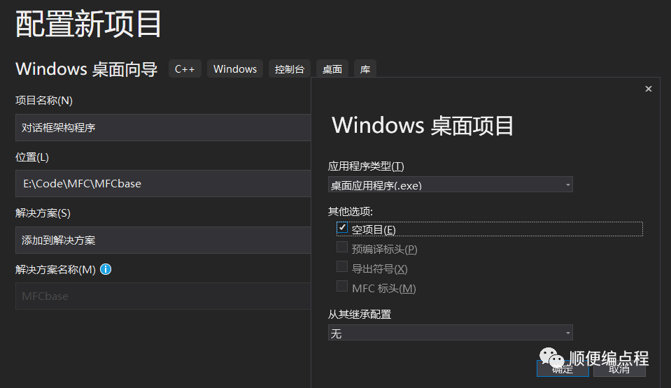Click the 位置 path field E:\Code\MFC\MFCbase

[163, 184]
